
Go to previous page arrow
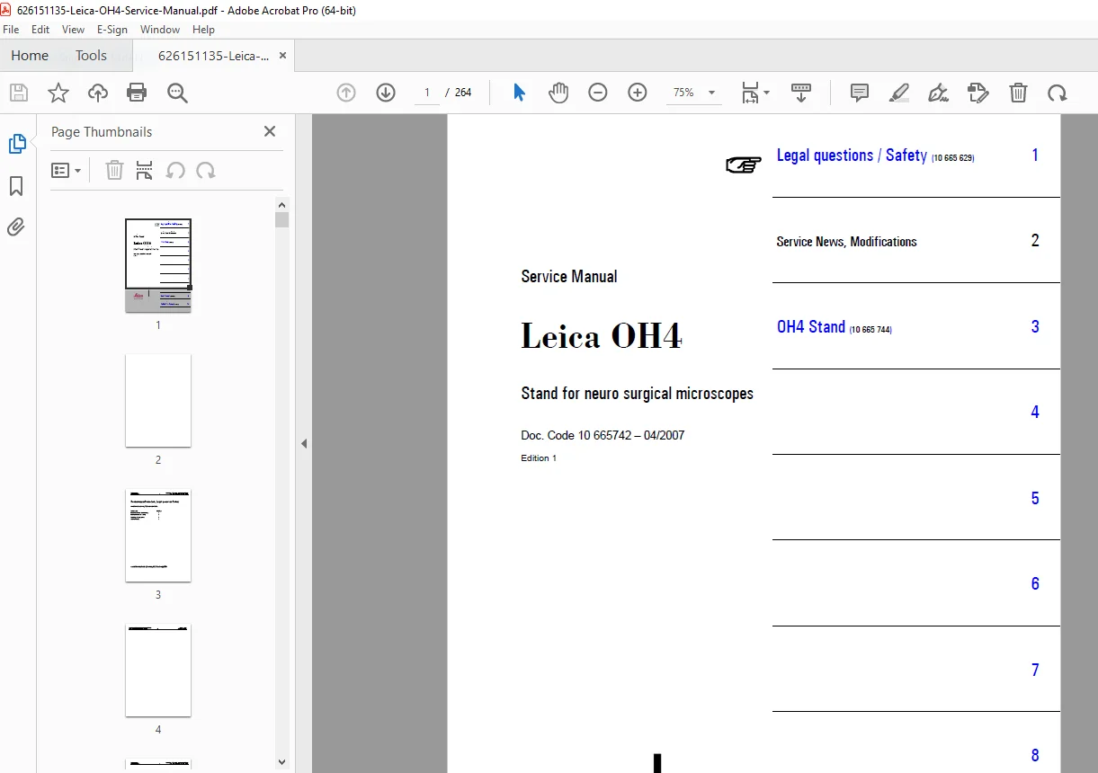[346, 92]
